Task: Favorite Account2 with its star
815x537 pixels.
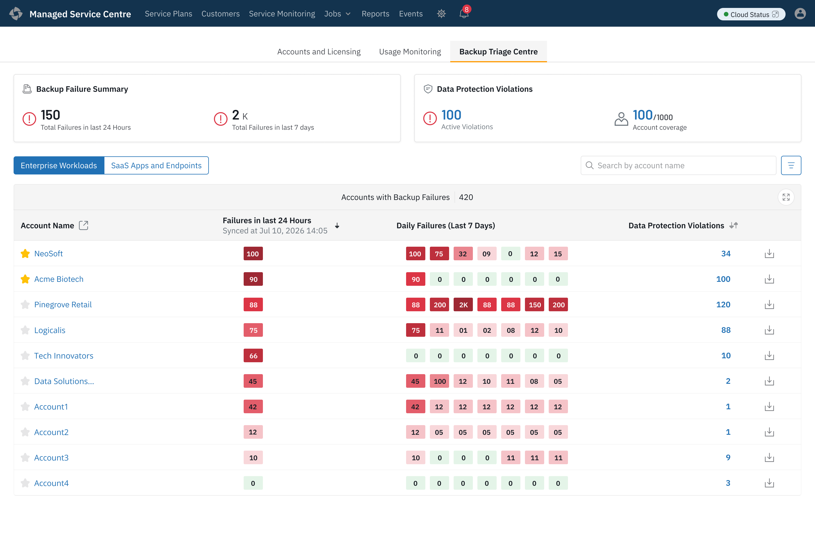Action: 25,432
